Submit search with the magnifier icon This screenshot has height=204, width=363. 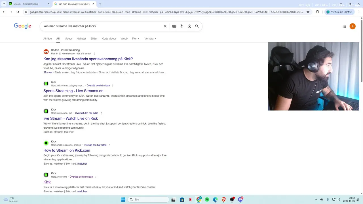point(197,26)
